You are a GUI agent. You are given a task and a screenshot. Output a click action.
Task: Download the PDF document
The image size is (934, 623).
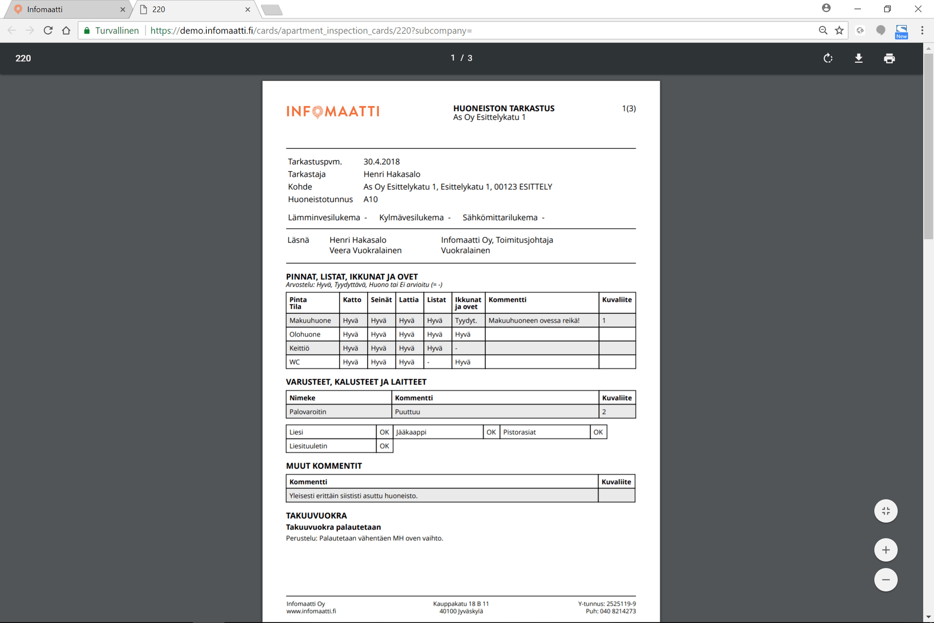pyautogui.click(x=859, y=58)
